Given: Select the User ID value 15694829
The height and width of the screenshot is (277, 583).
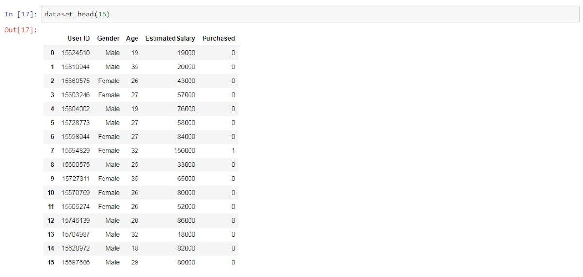Looking at the screenshot, I should coord(76,151).
